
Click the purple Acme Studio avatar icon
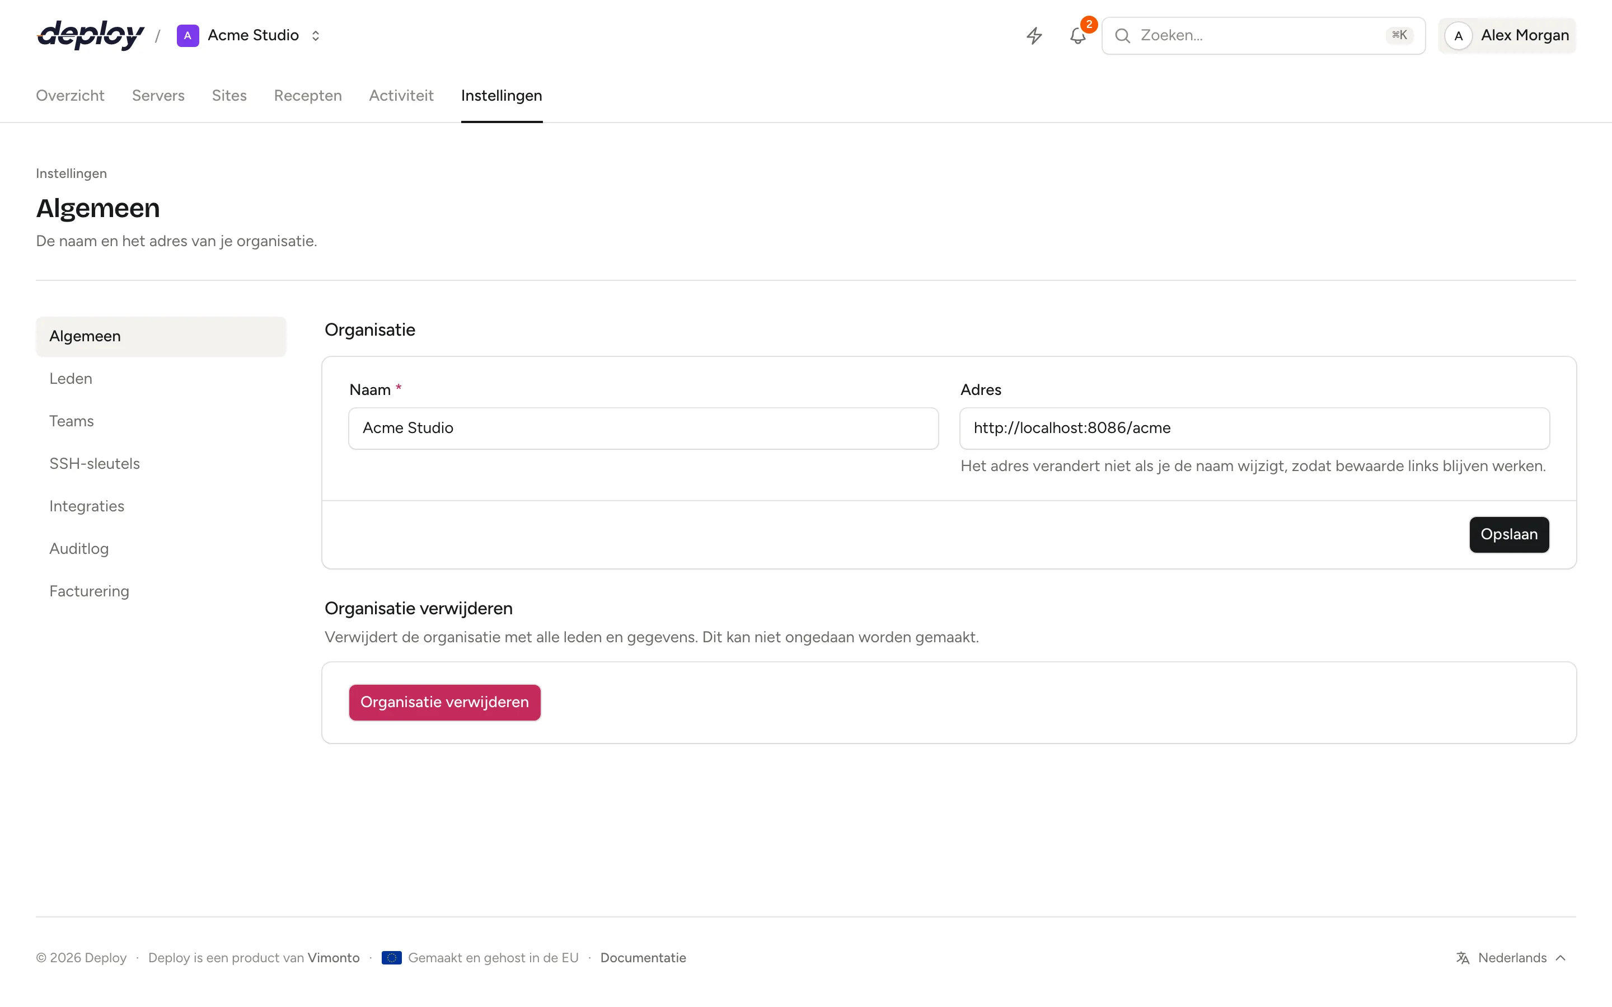pyautogui.click(x=187, y=35)
